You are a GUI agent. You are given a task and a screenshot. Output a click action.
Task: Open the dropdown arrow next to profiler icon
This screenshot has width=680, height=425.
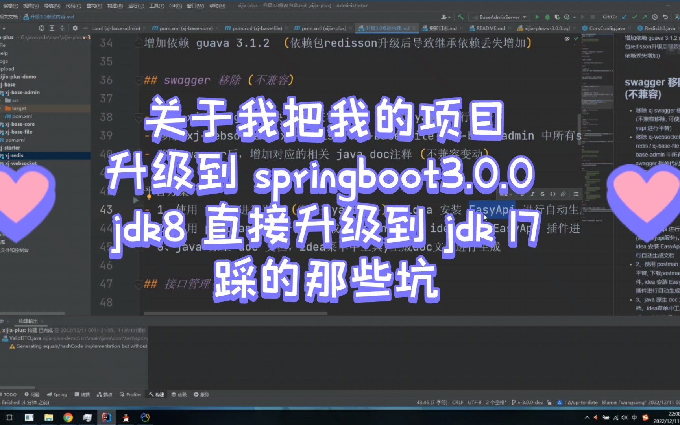point(574,17)
